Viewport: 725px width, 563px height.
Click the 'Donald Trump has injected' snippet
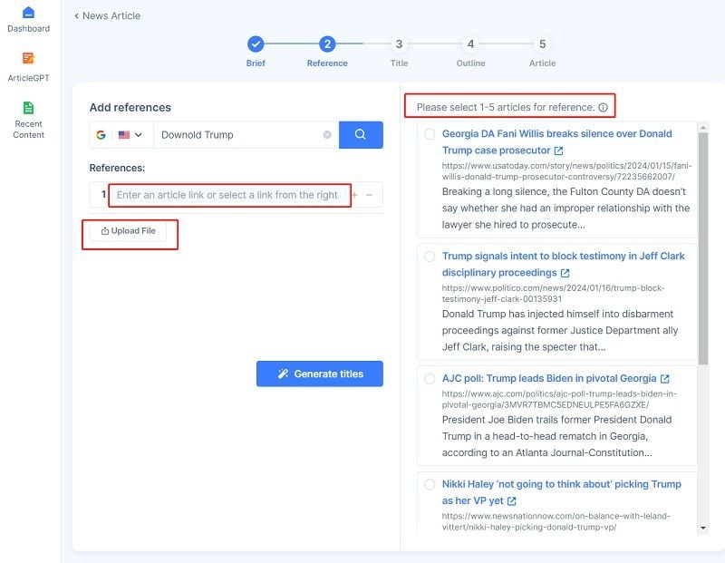[x=560, y=330]
